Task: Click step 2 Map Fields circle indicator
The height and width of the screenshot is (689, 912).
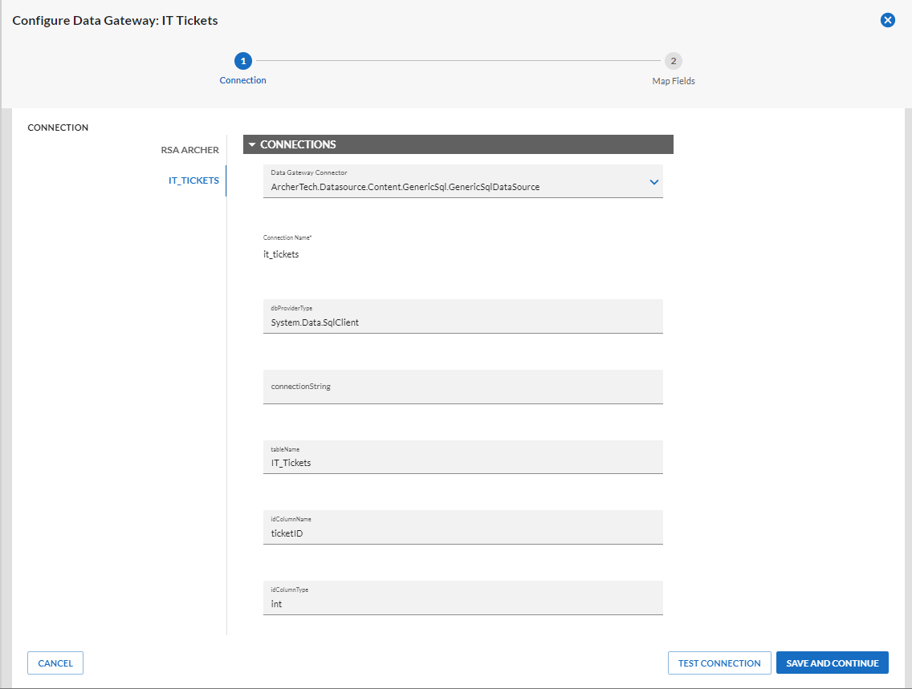Action: [x=673, y=61]
